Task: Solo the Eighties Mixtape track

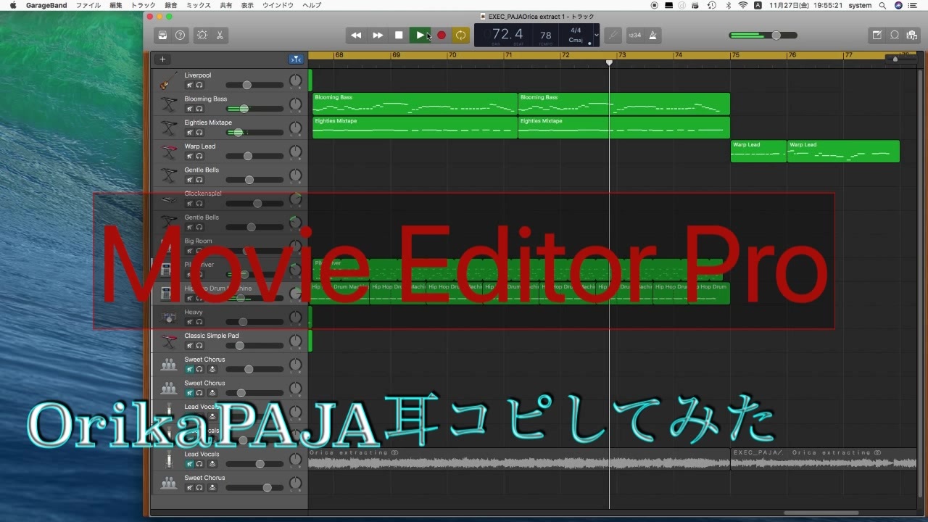Action: click(199, 133)
